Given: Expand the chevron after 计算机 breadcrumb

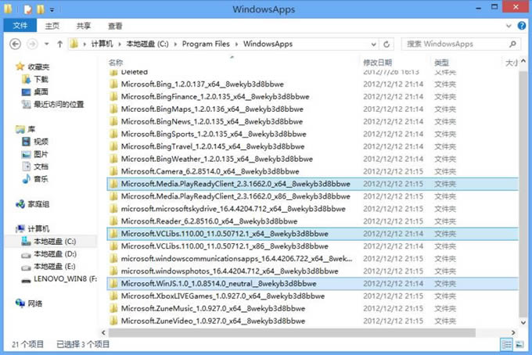Looking at the screenshot, I should coord(120,44).
